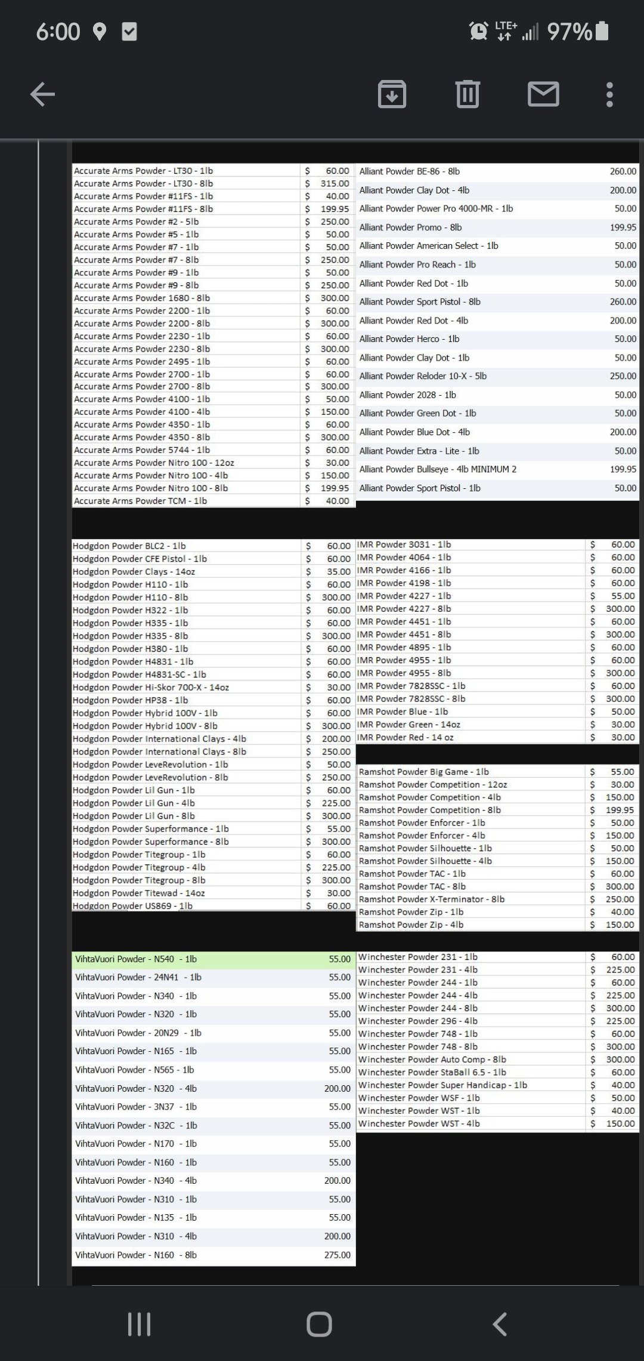Tap Winchester Powder 296 - 4lb
Image resolution: width=644 pixels, height=1361 pixels.
point(417,1021)
